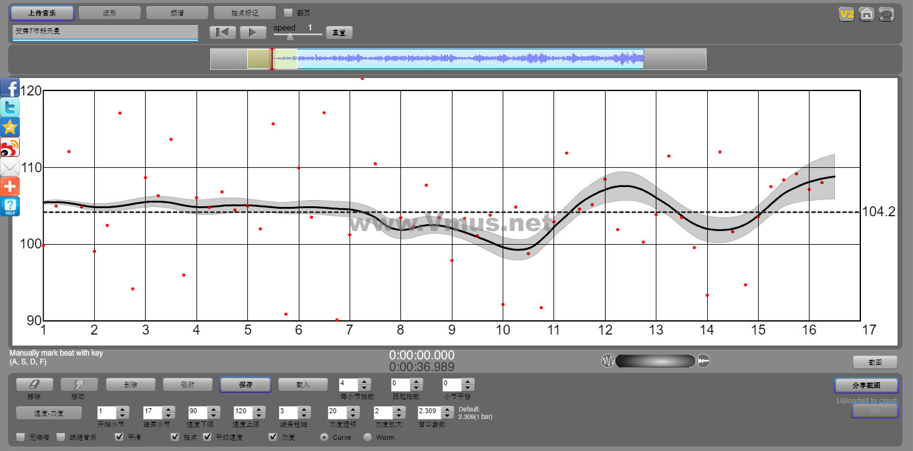913x451 pixels.
Task: Switch to the 频谱 spectrum view
Action: point(177,12)
